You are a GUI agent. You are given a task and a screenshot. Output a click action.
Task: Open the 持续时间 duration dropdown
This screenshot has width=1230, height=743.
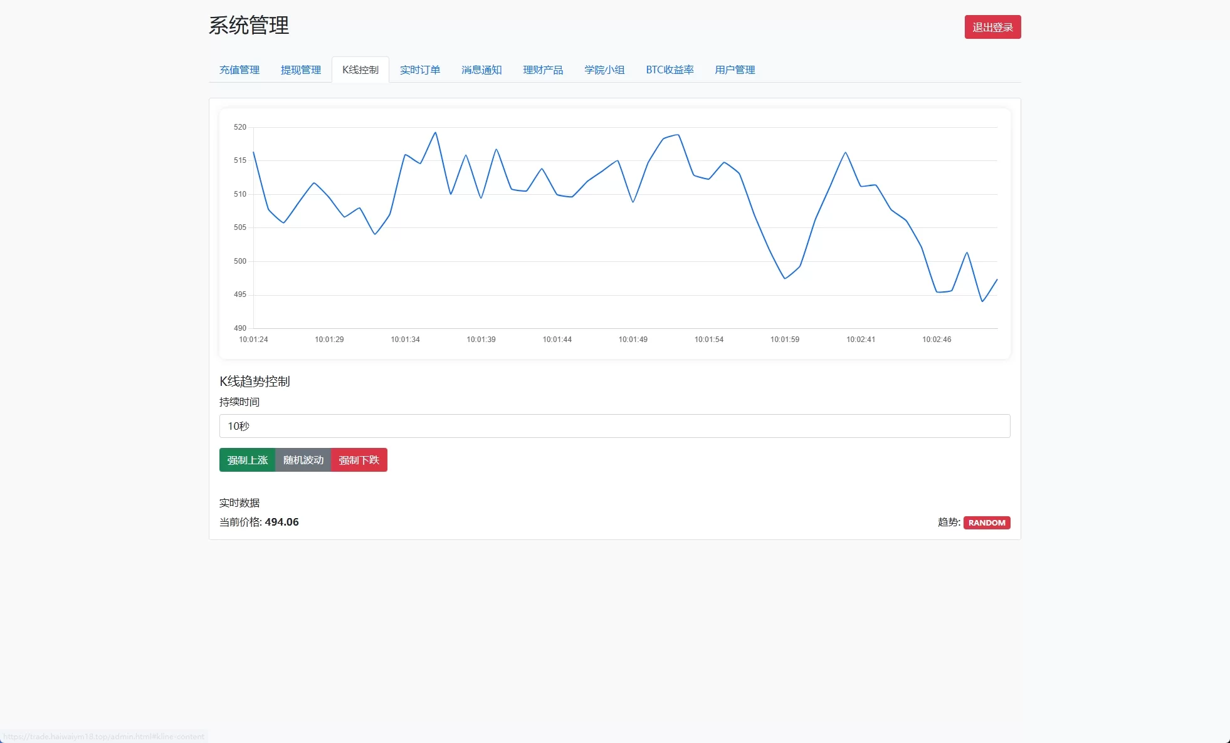coord(614,426)
